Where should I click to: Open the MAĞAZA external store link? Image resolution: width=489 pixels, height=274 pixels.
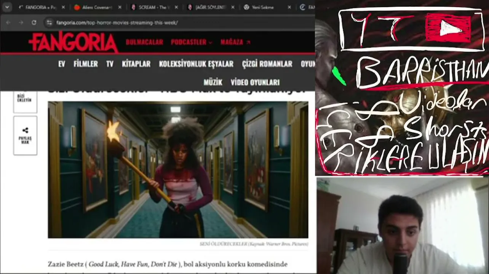(235, 42)
